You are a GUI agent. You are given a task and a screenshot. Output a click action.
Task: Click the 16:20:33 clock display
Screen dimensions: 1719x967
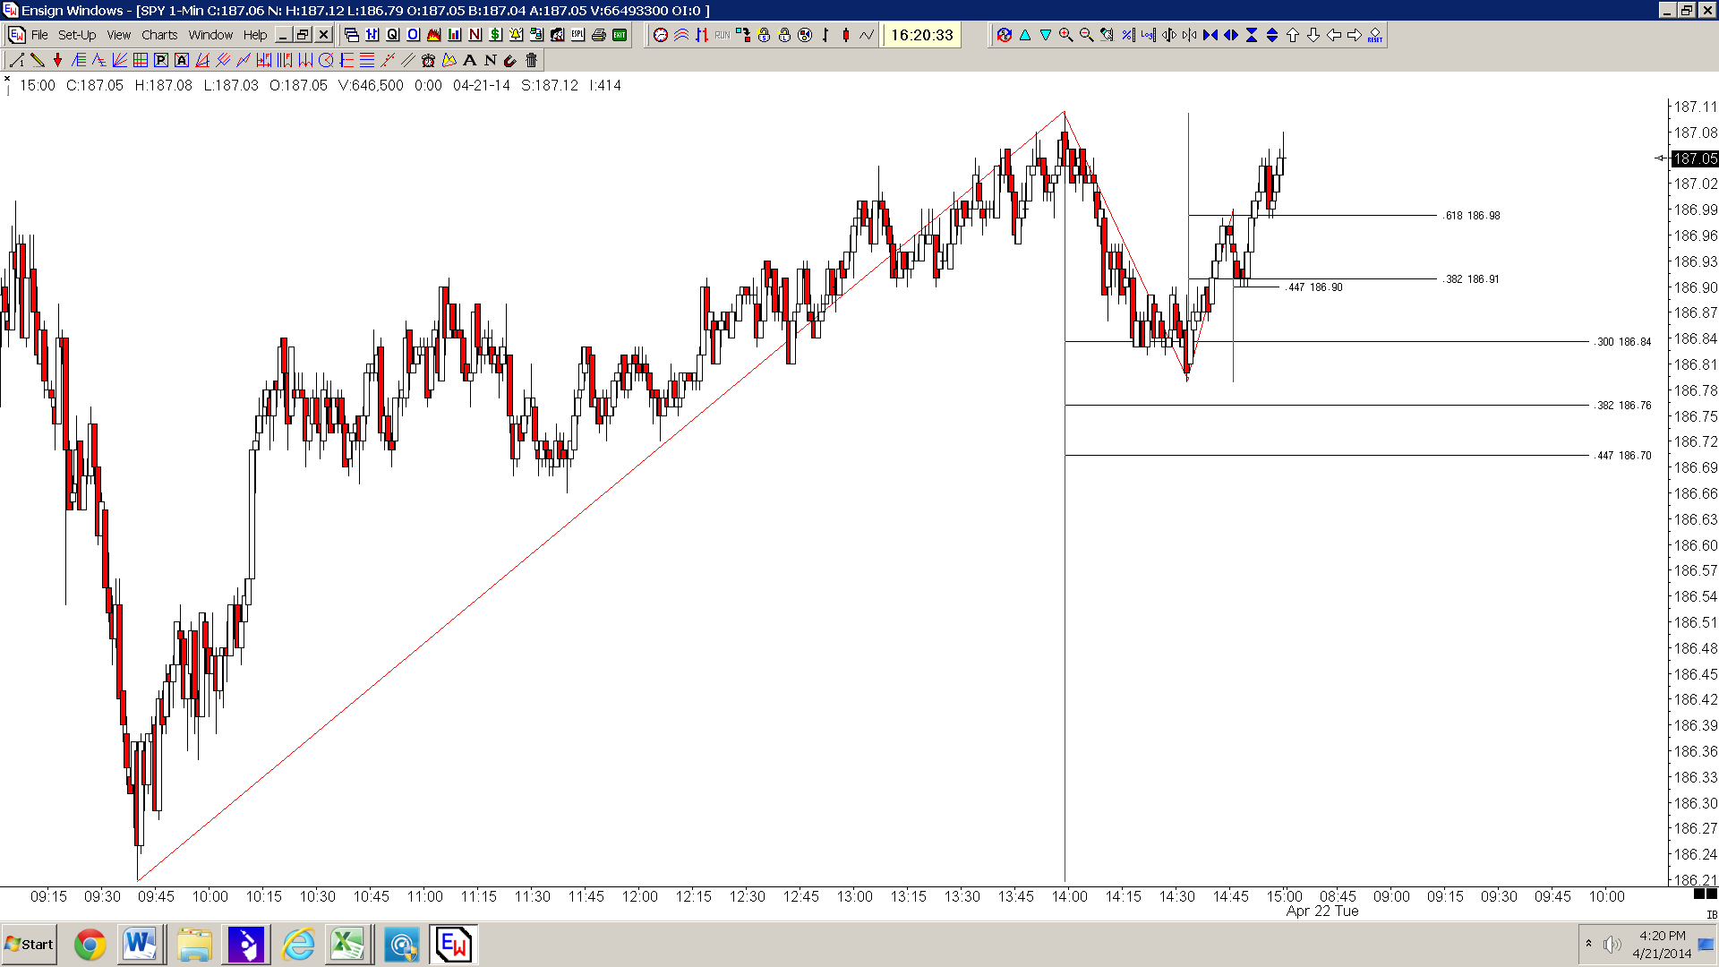click(x=922, y=35)
